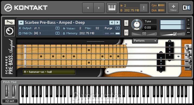Open the Purge dropdown menu
The height and width of the screenshot is (105, 194).
click(x=117, y=28)
